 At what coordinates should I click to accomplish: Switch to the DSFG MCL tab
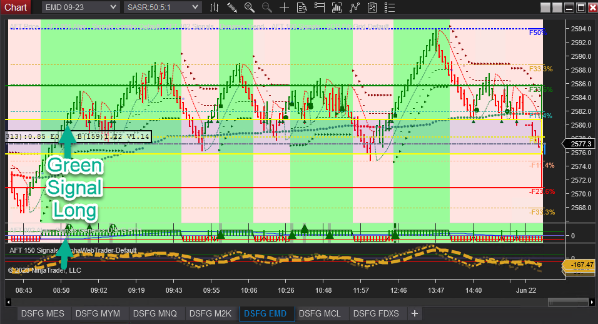coord(320,314)
